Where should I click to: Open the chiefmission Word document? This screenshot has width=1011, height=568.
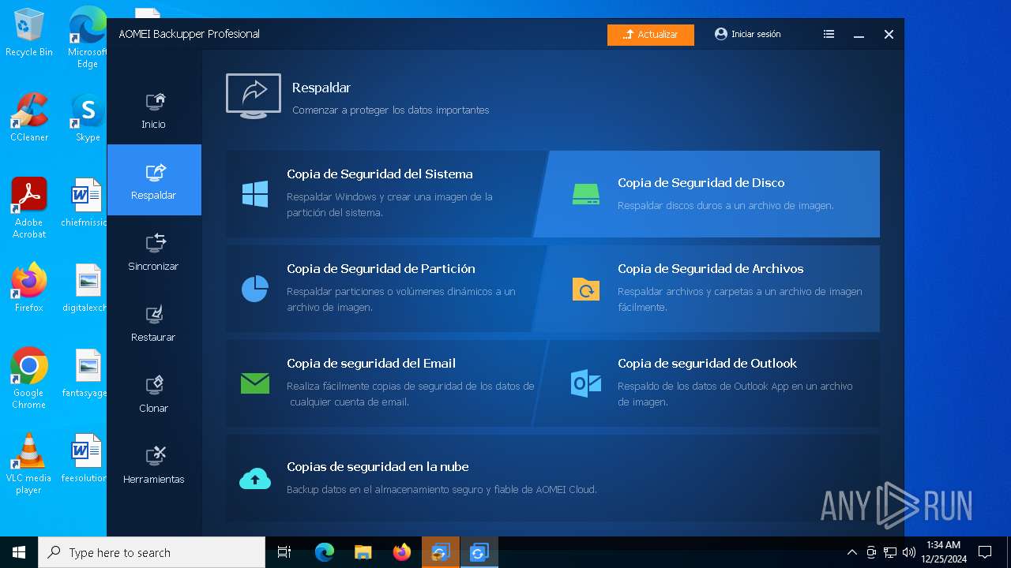85,203
